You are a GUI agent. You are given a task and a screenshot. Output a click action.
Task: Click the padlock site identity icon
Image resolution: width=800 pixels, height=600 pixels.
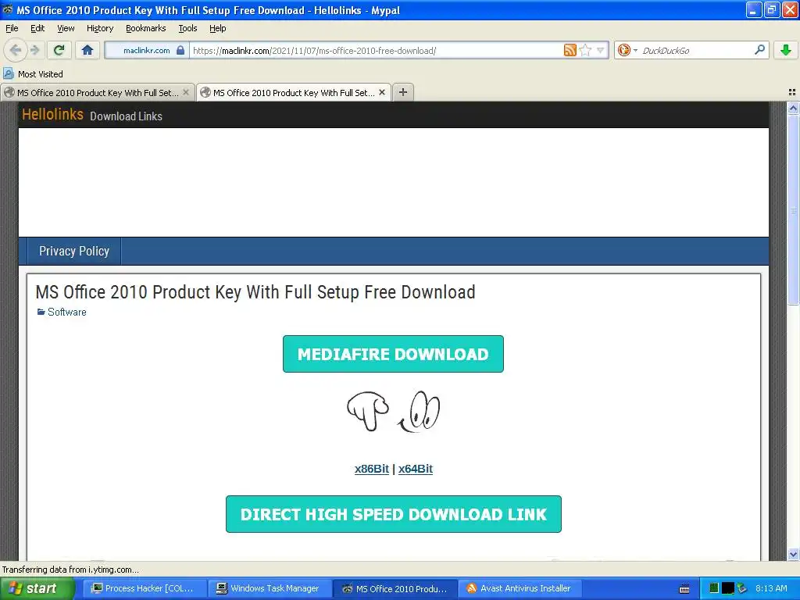pyautogui.click(x=180, y=50)
